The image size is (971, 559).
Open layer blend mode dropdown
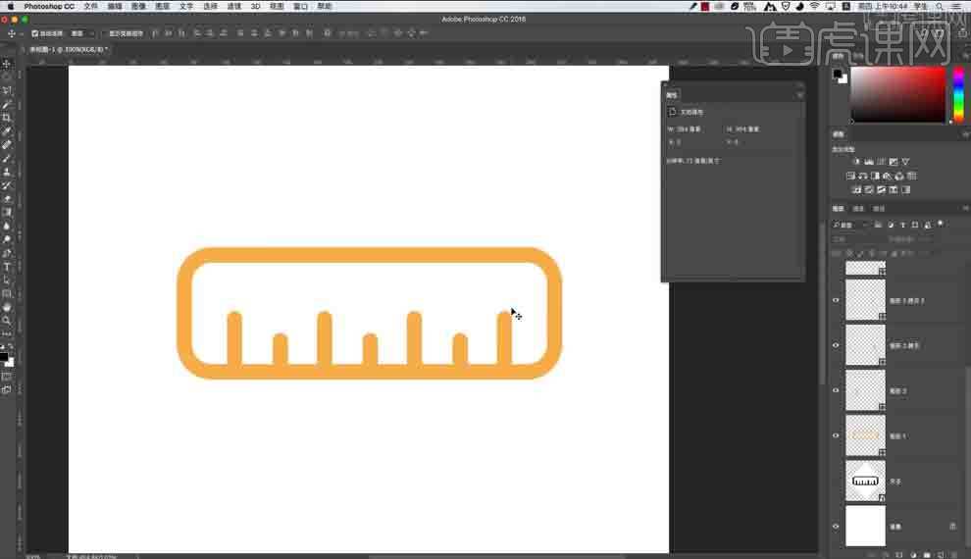tap(854, 239)
